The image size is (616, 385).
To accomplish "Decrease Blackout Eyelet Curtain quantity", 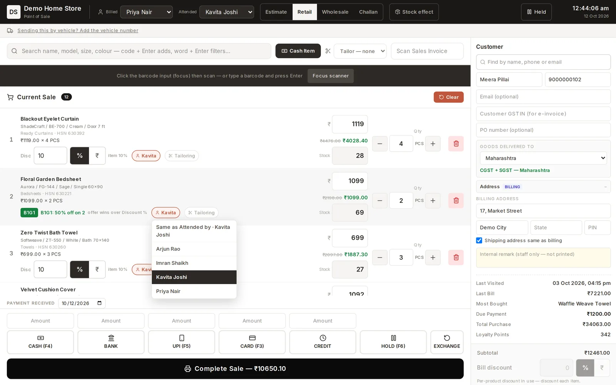I will (380, 144).
